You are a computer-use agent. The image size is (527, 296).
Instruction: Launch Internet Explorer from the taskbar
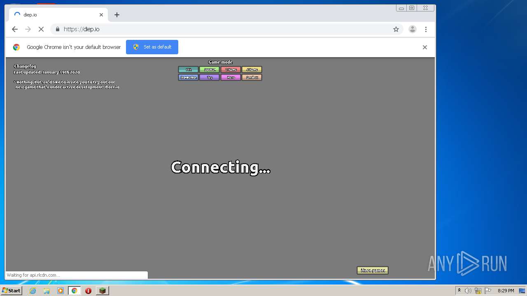(33, 291)
